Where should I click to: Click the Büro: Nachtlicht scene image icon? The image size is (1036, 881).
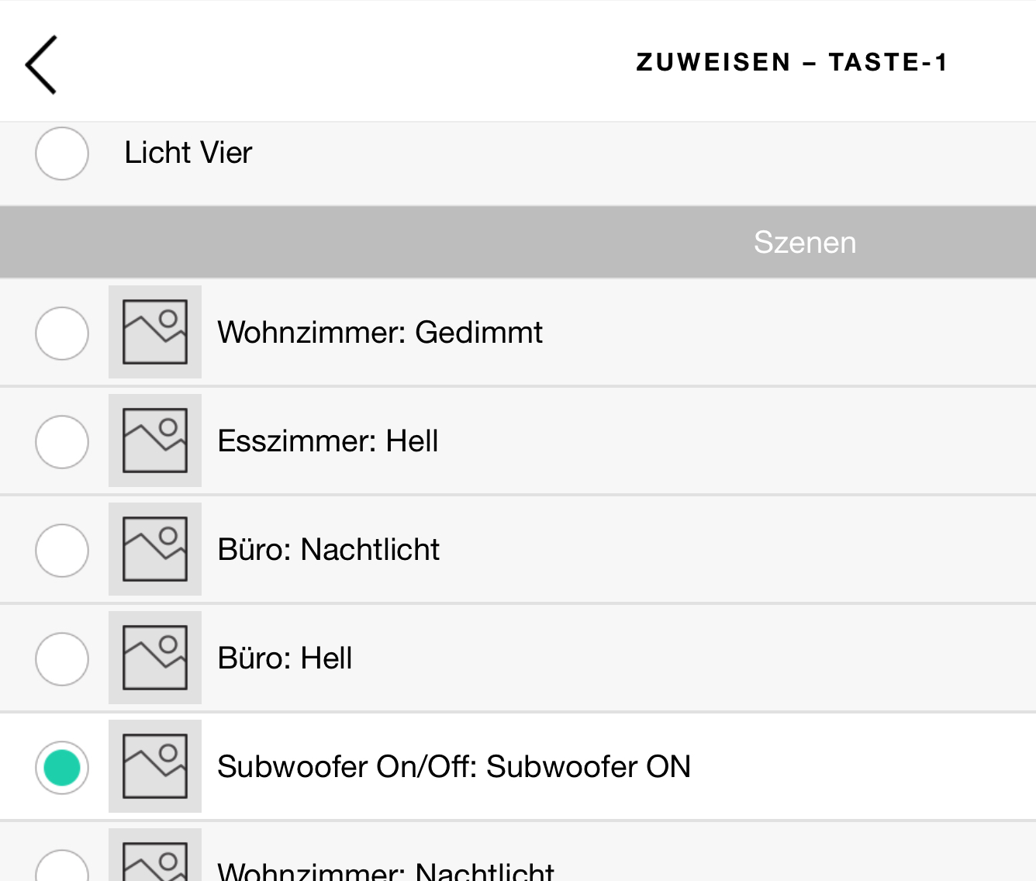pyautogui.click(x=155, y=549)
